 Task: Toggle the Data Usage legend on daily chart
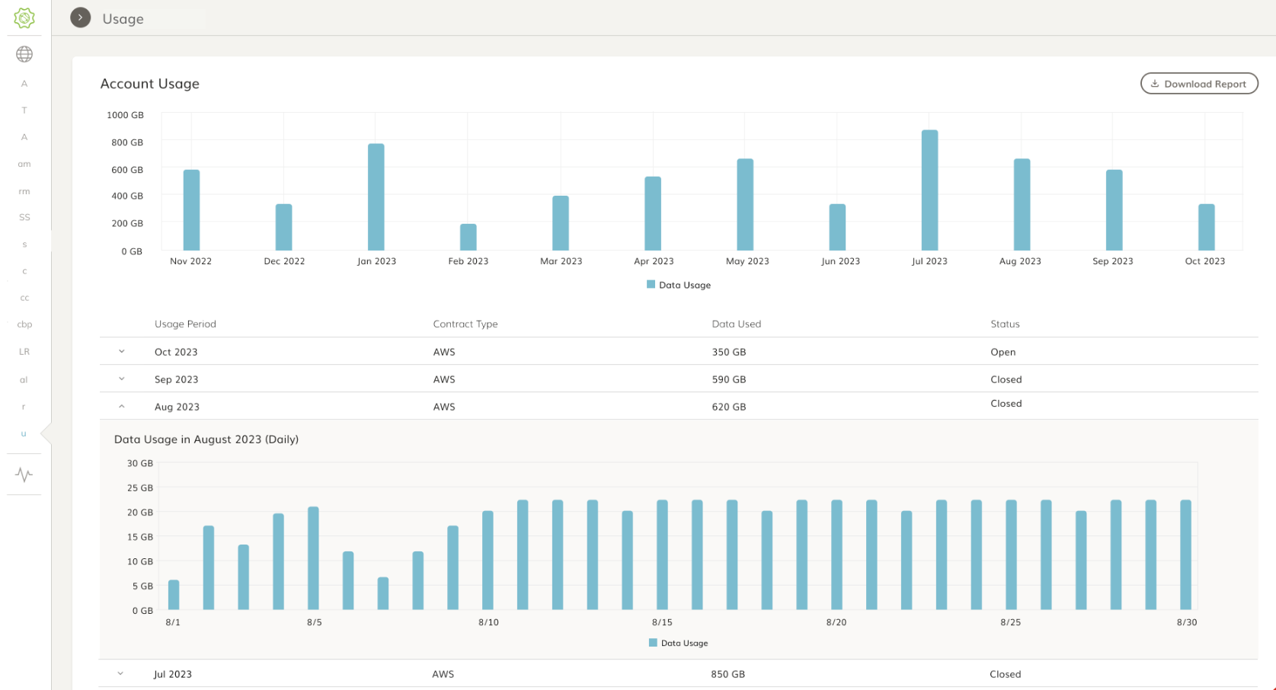[677, 643]
